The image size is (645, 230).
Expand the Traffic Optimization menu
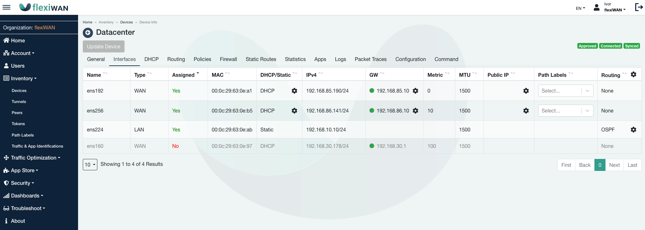click(35, 158)
